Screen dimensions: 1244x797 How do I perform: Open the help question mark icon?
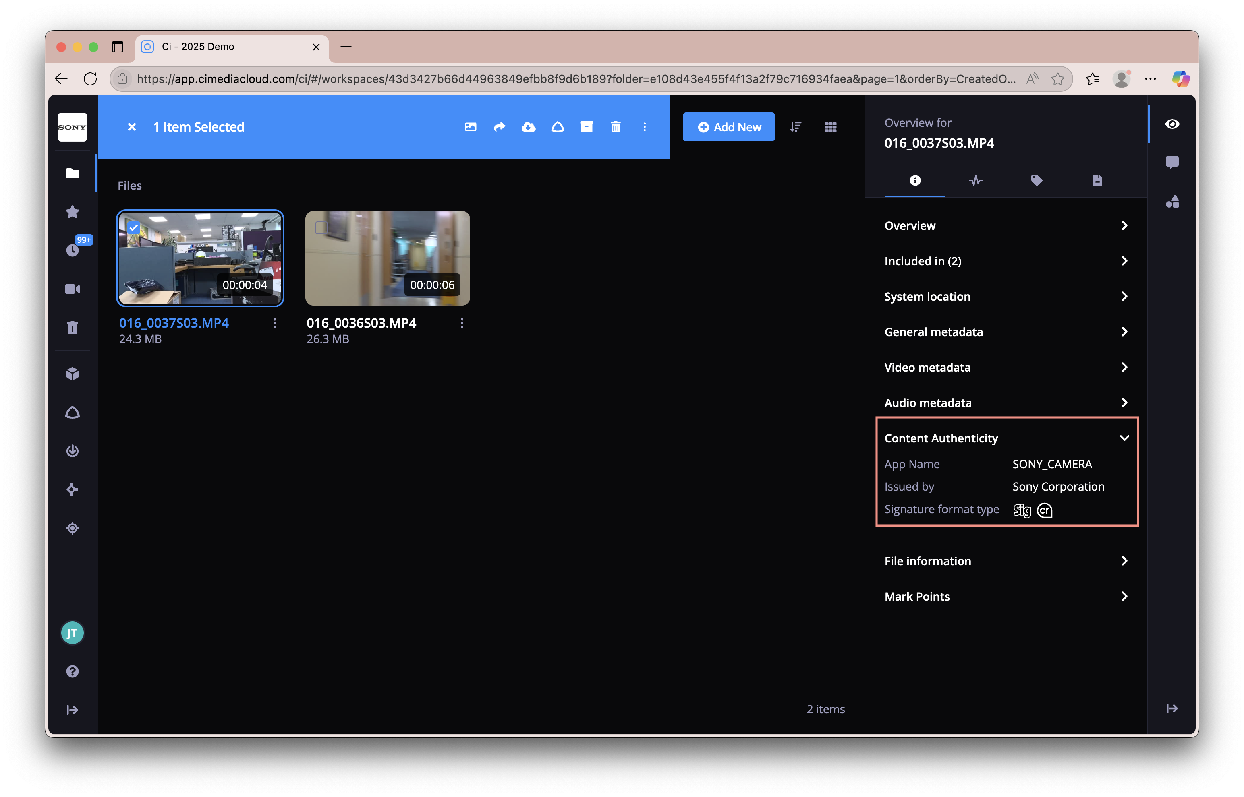coord(73,671)
